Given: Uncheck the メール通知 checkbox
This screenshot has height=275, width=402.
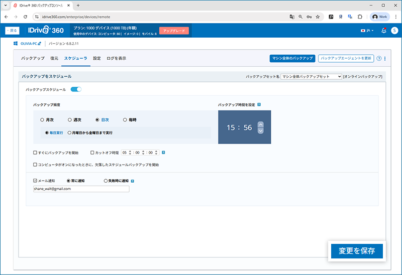Looking at the screenshot, I should [x=35, y=180].
